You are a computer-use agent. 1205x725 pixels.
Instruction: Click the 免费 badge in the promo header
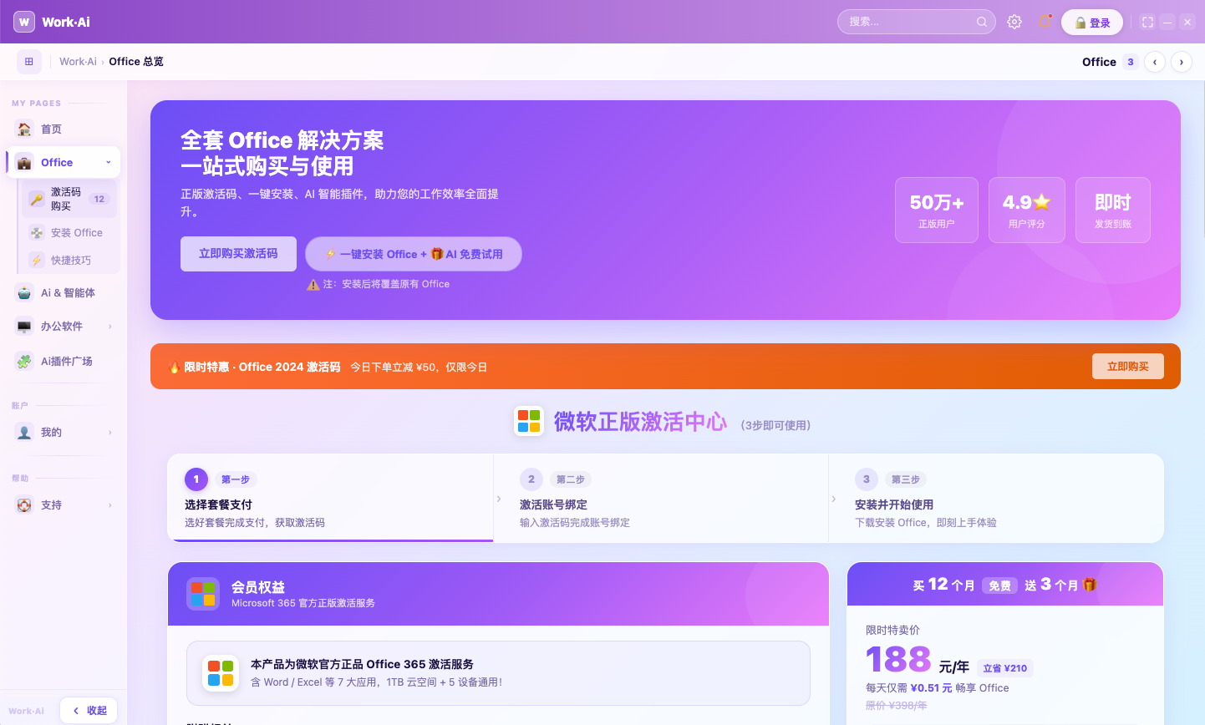click(1000, 586)
